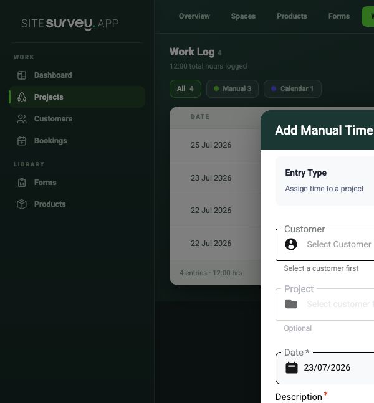Click the Forms clipboard icon in the sidebar
Screen dimensions: 374x403
(x=22, y=183)
